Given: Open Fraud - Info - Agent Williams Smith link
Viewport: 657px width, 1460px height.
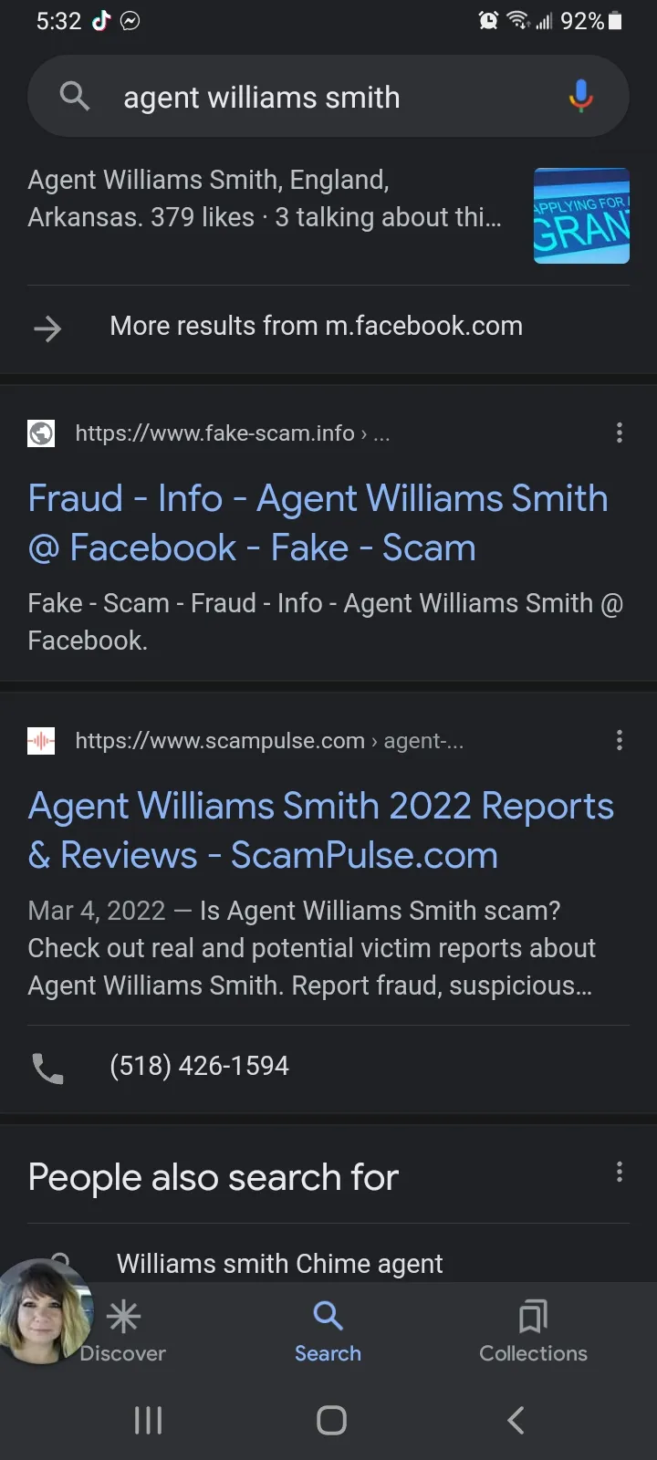Looking at the screenshot, I should 318,523.
